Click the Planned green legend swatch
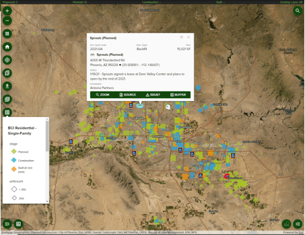 click(x=14, y=151)
